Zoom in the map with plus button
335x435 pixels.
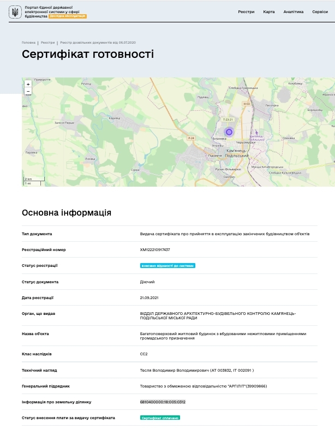pos(28,84)
